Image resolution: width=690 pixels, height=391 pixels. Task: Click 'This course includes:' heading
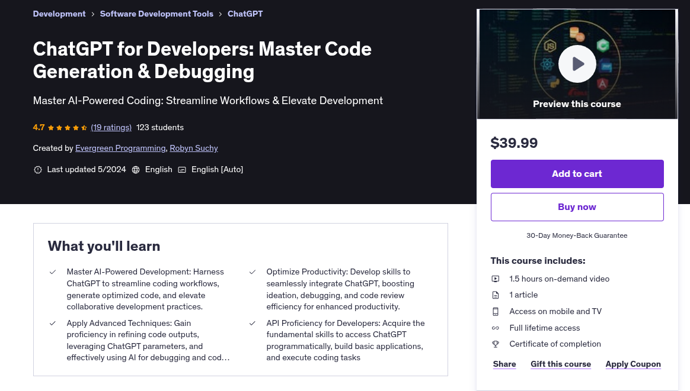[538, 260]
